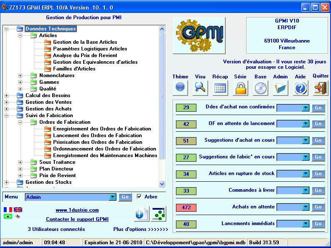This screenshot has height=248, width=331.
Task: Click the French flag icon
Action: tap(8, 210)
